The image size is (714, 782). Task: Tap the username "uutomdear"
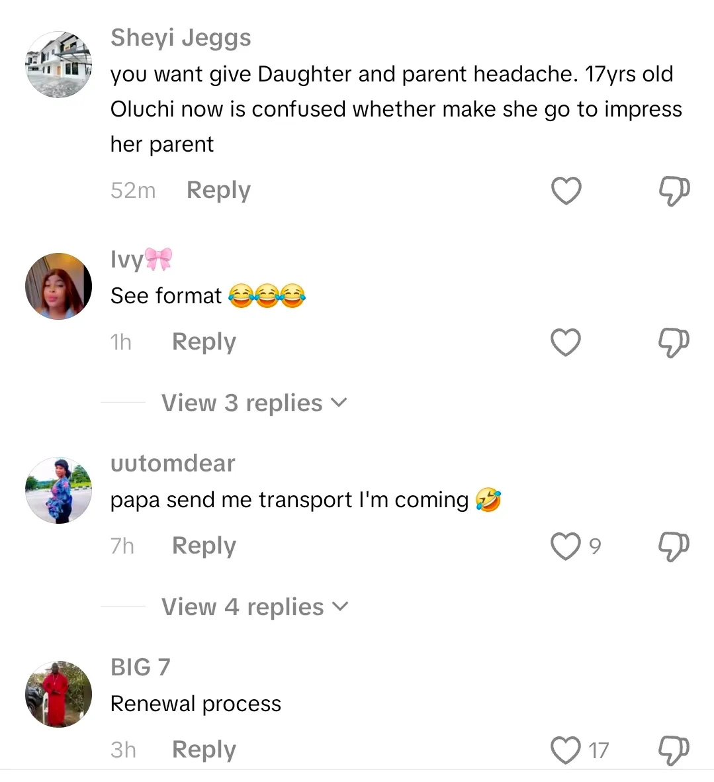point(173,464)
